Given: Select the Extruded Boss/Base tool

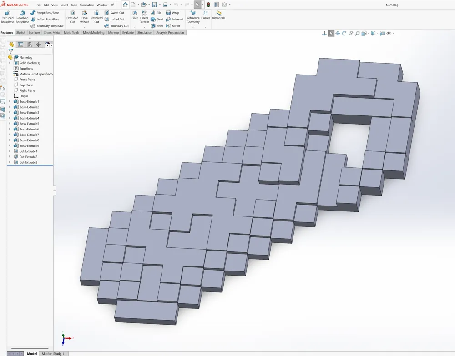Looking at the screenshot, I should 8,17.
